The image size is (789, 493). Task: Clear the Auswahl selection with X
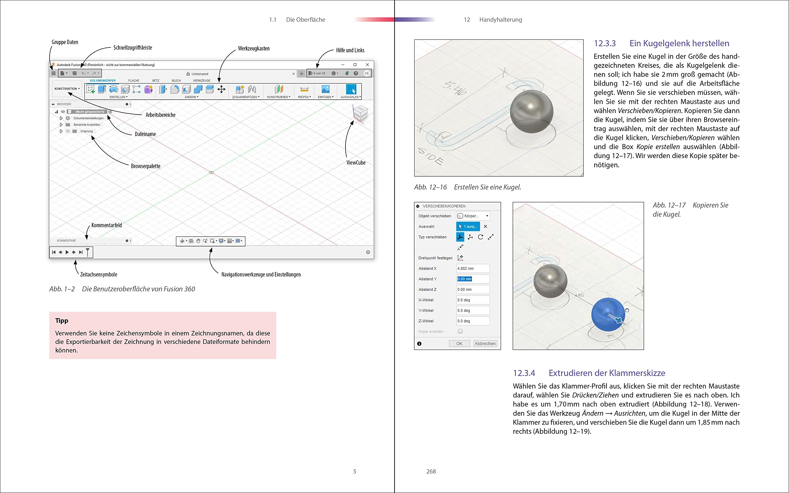[x=485, y=226]
